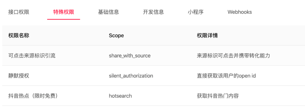Click the hotsearch scope text
The image size is (305, 108).
coord(120,96)
